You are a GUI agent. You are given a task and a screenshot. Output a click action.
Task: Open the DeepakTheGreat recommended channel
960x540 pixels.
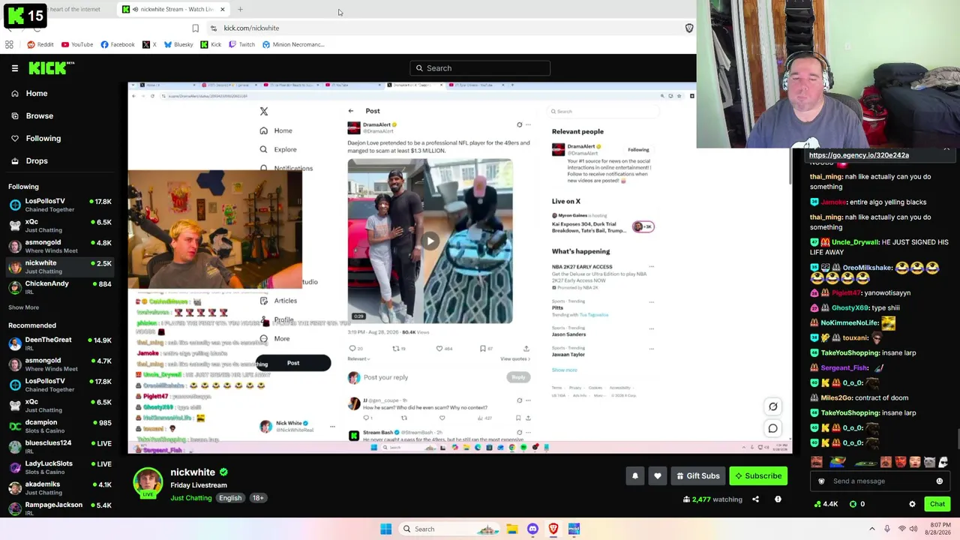[60, 343]
